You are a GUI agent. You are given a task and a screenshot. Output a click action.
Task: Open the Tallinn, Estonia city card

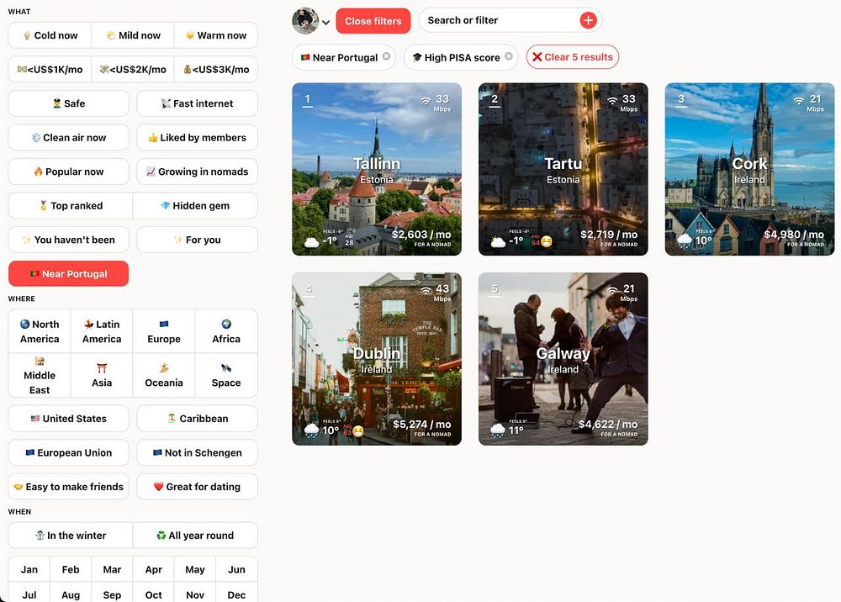click(x=377, y=169)
